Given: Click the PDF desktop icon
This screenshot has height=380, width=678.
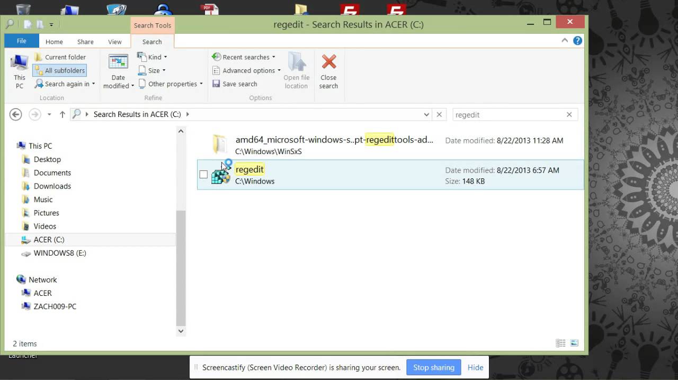Looking at the screenshot, I should (209, 9).
